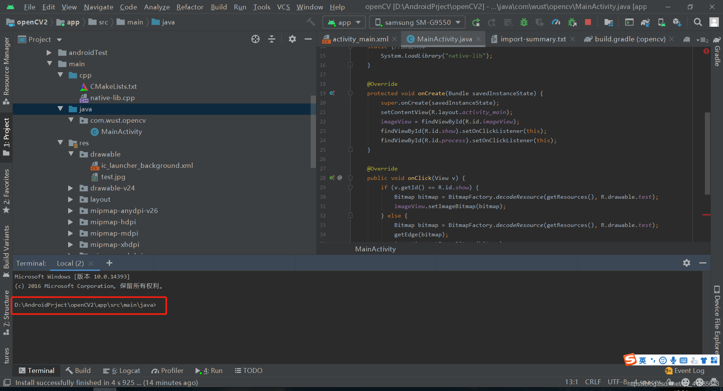Open the user account avatar icon
This screenshot has height=391, width=723.
(714, 22)
